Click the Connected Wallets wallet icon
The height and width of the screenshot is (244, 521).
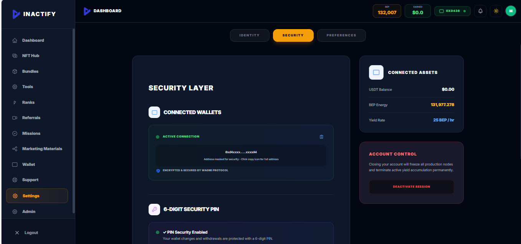click(154, 112)
